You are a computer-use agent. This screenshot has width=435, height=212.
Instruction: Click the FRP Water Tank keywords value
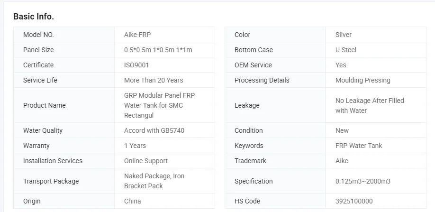coord(359,146)
